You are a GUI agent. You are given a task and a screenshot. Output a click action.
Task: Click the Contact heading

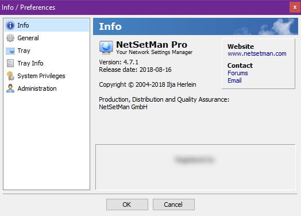240,65
